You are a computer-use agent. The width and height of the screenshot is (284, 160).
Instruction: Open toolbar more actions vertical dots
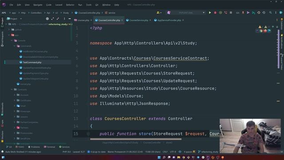pos(276,13)
